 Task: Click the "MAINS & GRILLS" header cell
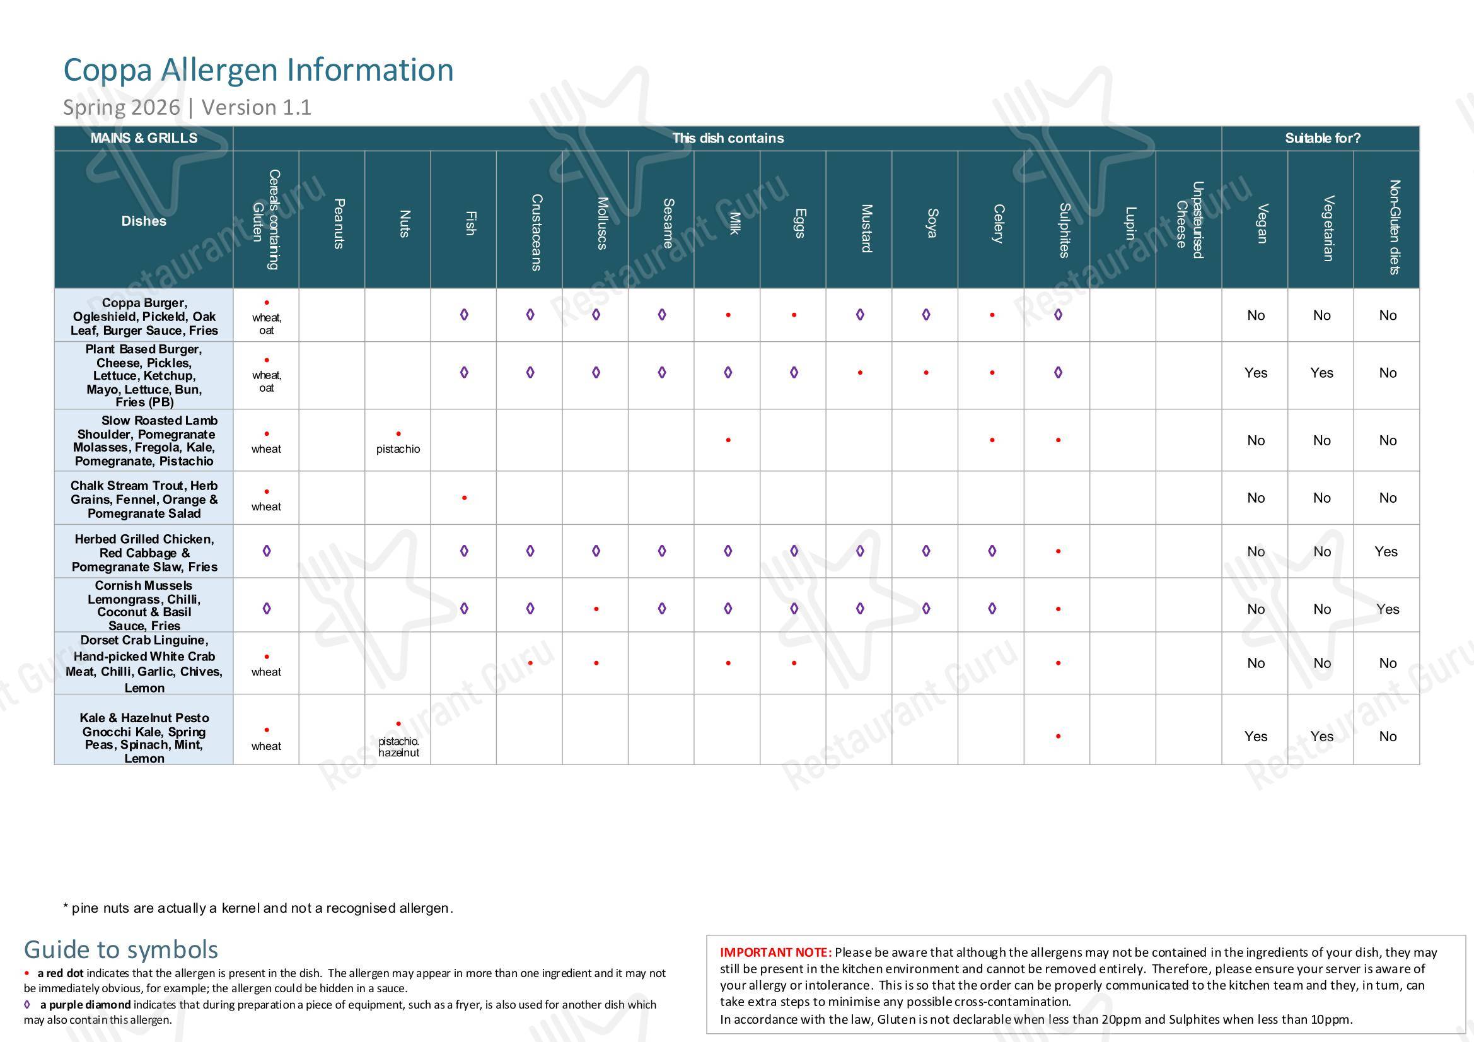(x=144, y=138)
